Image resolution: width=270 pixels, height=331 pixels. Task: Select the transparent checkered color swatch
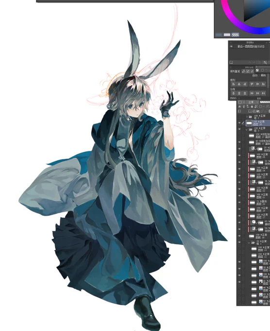click(x=235, y=35)
